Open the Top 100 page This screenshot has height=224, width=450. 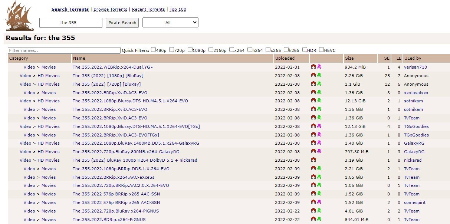click(x=178, y=9)
